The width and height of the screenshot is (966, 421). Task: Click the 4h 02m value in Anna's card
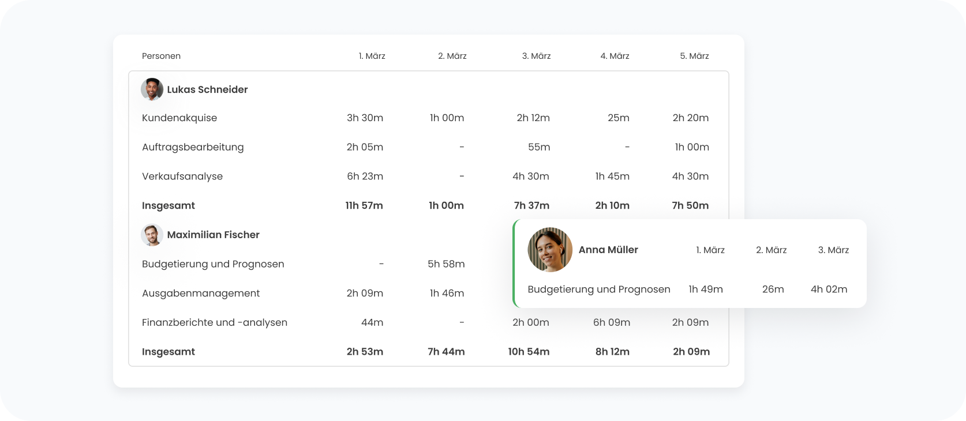tap(829, 290)
